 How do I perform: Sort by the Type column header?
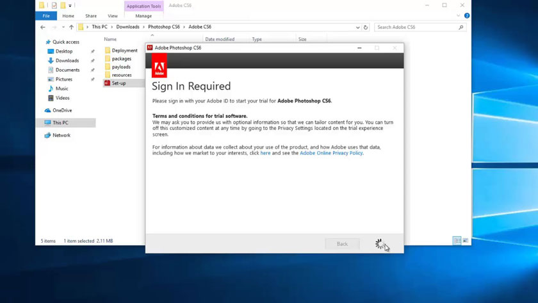point(257,39)
